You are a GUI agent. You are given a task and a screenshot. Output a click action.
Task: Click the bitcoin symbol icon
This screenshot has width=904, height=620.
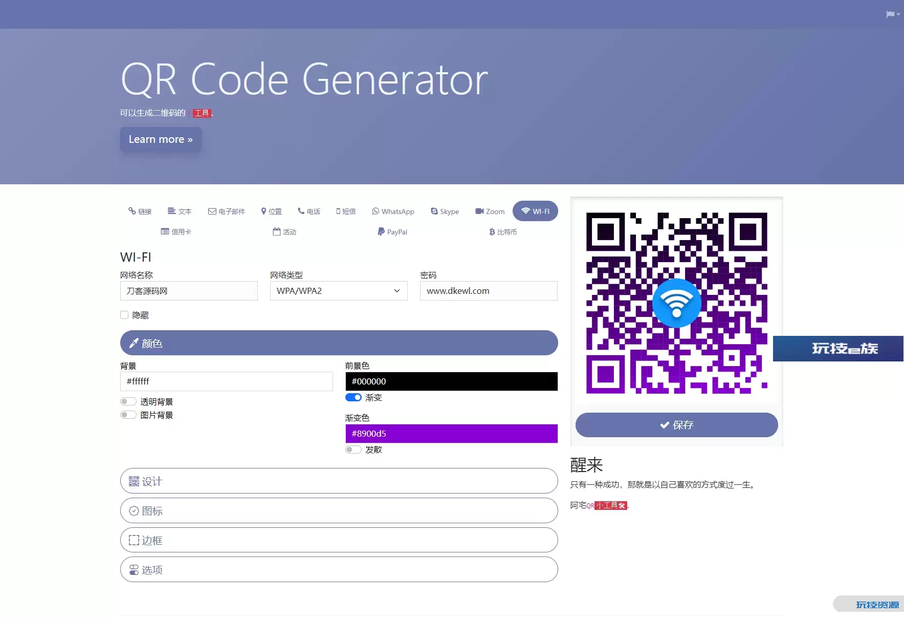coord(492,232)
